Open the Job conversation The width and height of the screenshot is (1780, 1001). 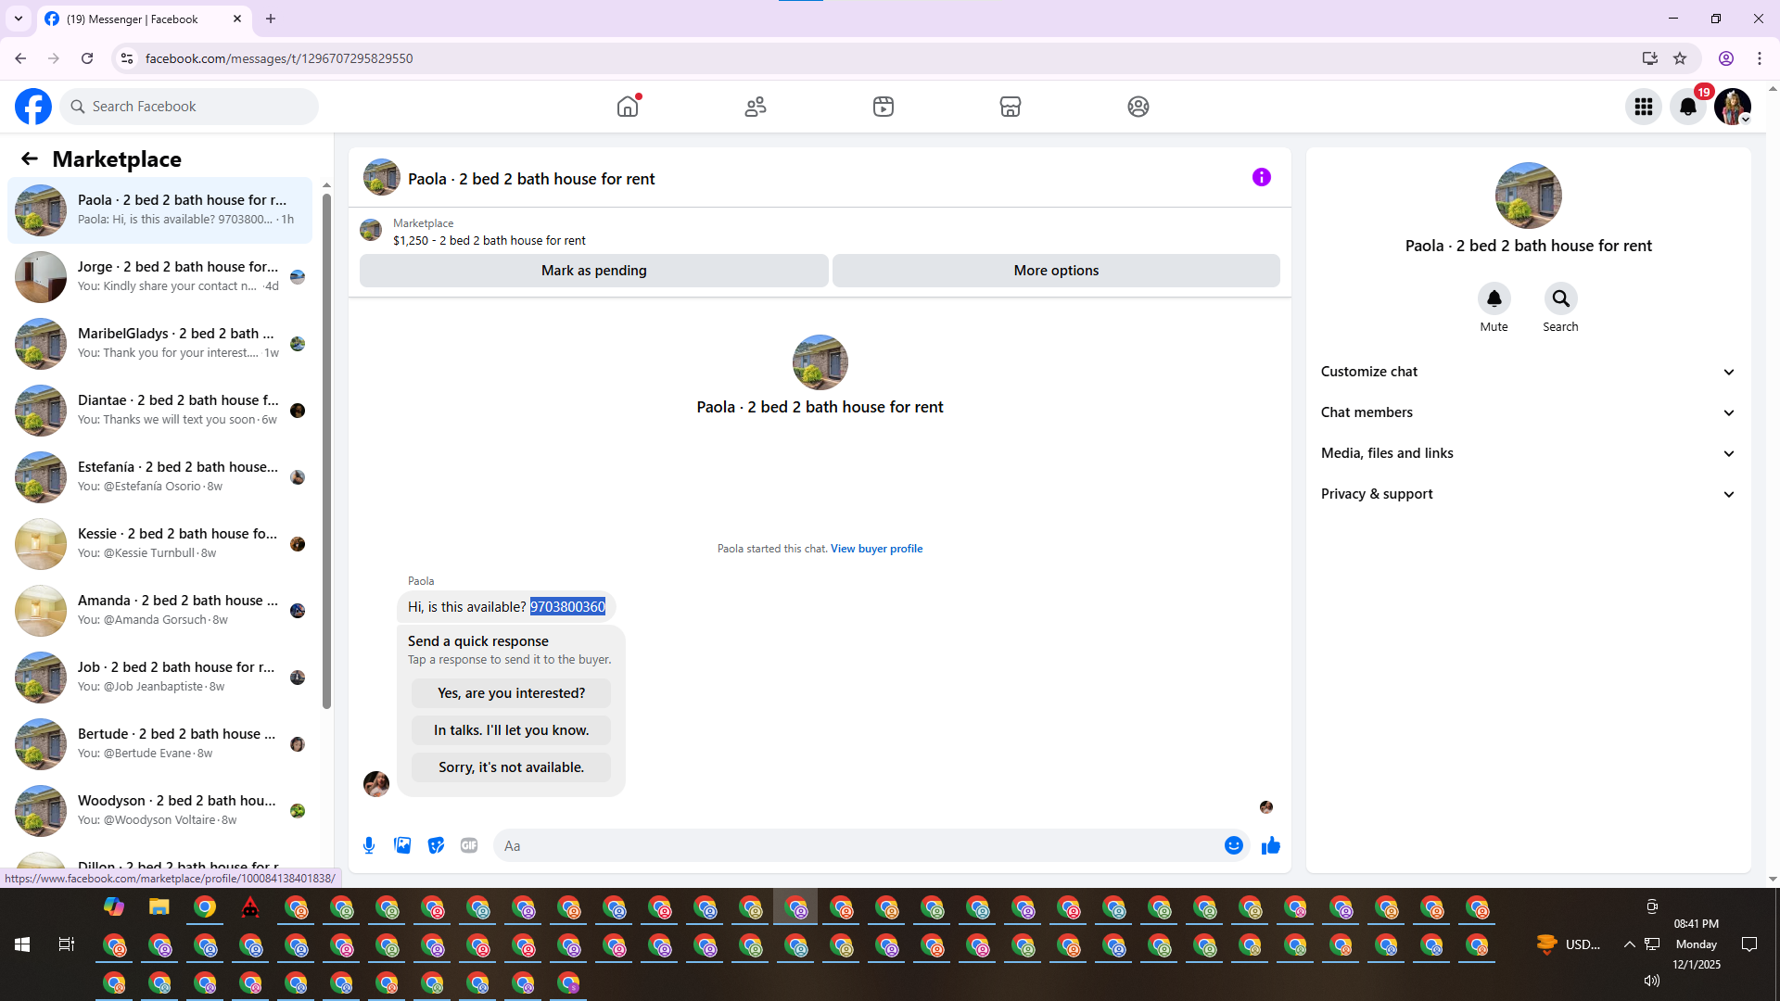pyautogui.click(x=159, y=678)
